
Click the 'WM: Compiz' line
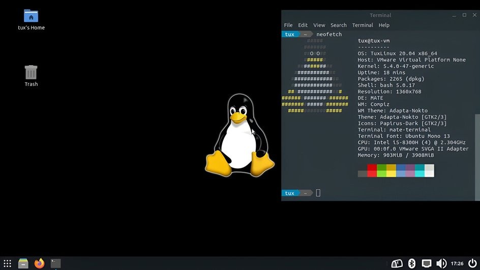(x=373, y=104)
